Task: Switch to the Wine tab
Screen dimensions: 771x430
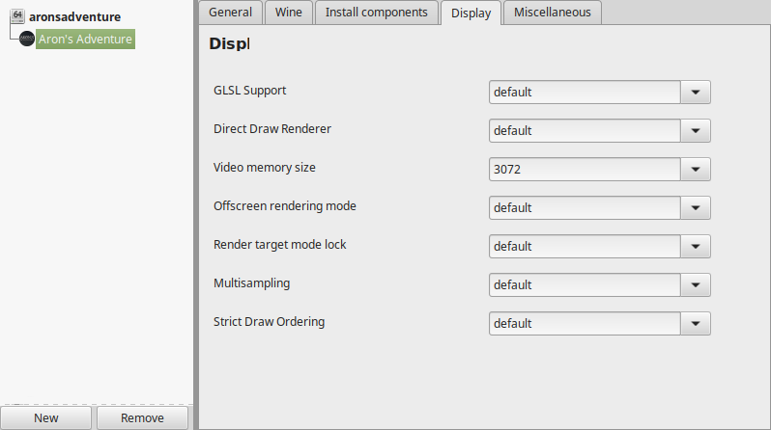Action: (x=289, y=13)
